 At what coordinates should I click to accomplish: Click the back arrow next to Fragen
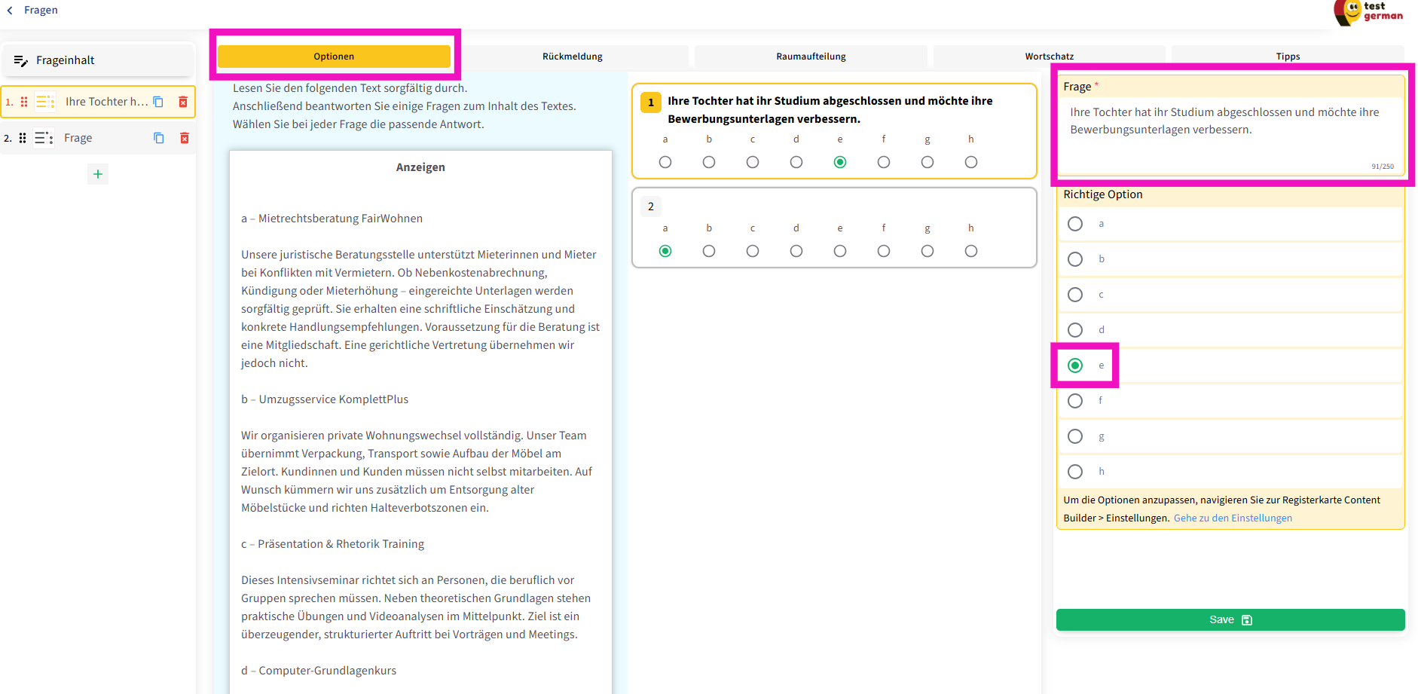[10, 11]
